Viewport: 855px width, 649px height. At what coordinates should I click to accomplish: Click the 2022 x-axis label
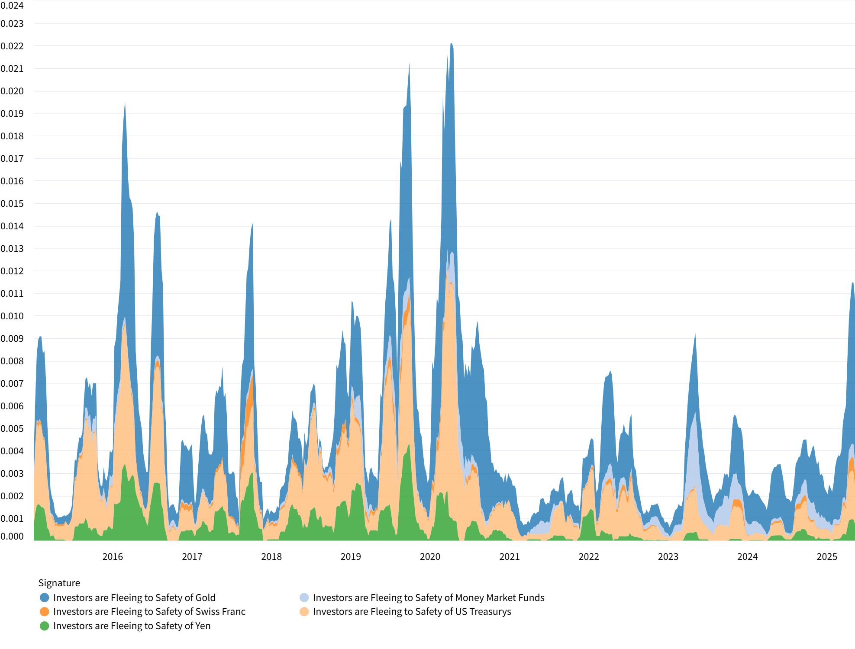pos(589,557)
